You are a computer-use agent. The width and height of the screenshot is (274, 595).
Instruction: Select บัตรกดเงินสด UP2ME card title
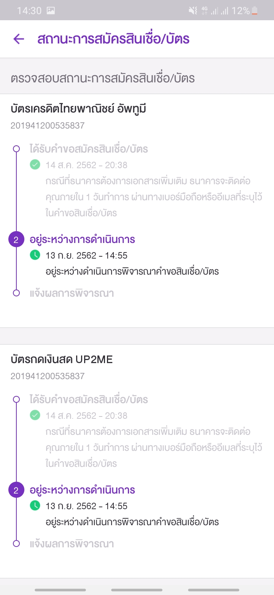pyautogui.click(x=62, y=359)
